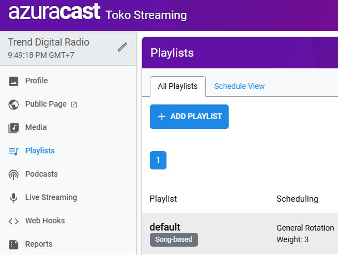
Task: Open the Reports sidebar section
Action: click(39, 244)
